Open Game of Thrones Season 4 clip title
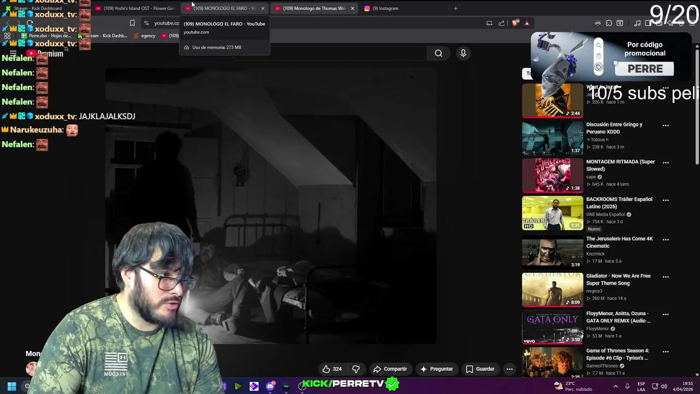 coord(618,354)
